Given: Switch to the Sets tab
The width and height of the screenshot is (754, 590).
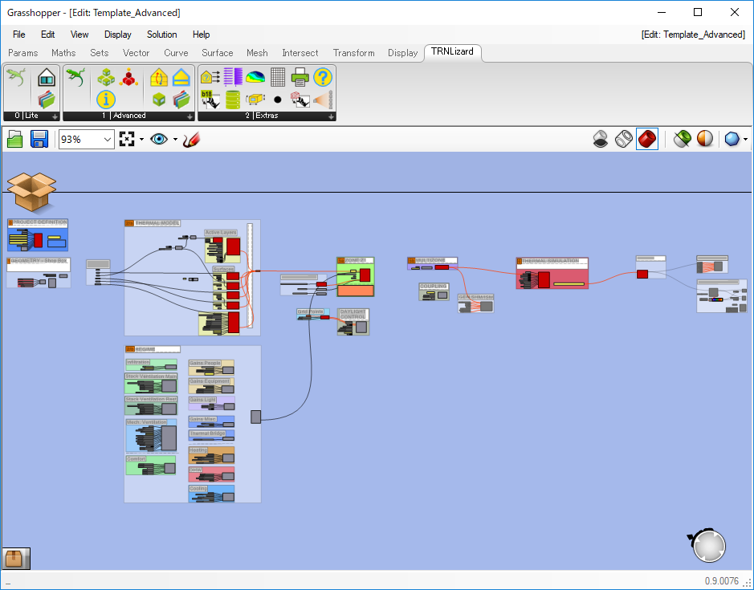Looking at the screenshot, I should pyautogui.click(x=99, y=53).
